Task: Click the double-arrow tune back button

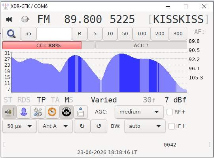Action: 28,34
